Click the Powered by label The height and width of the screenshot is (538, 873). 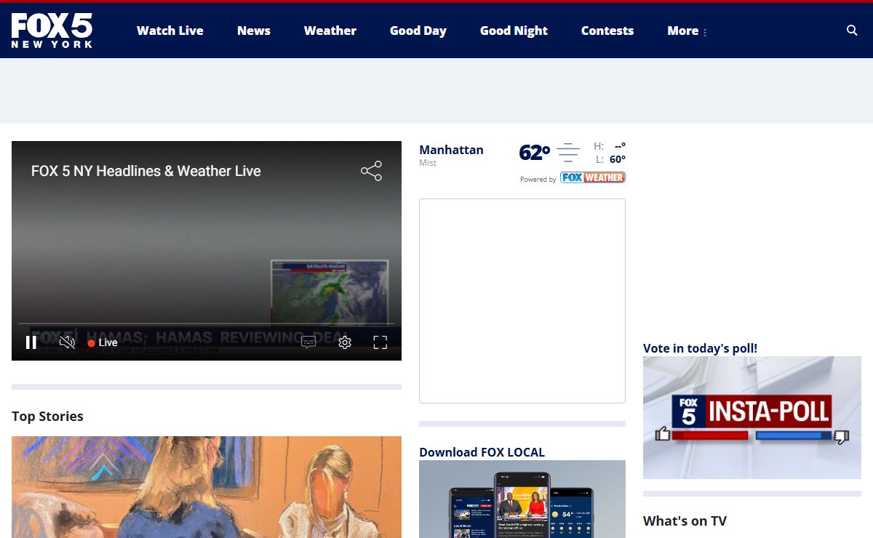pyautogui.click(x=538, y=179)
